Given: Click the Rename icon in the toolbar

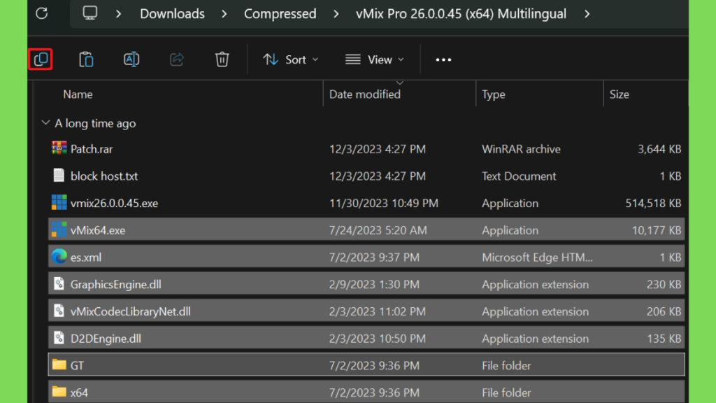Looking at the screenshot, I should click(x=131, y=59).
